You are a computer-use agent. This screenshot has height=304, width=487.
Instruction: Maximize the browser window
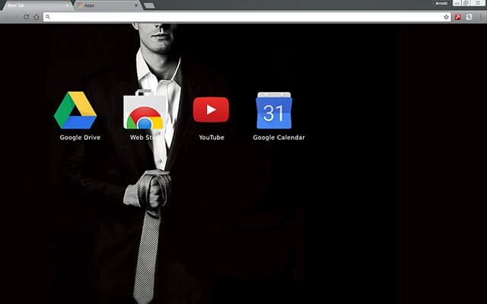[466, 3]
